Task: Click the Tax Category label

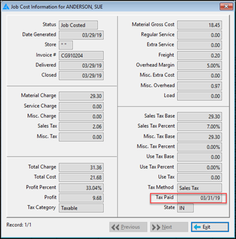Action: coord(41,207)
